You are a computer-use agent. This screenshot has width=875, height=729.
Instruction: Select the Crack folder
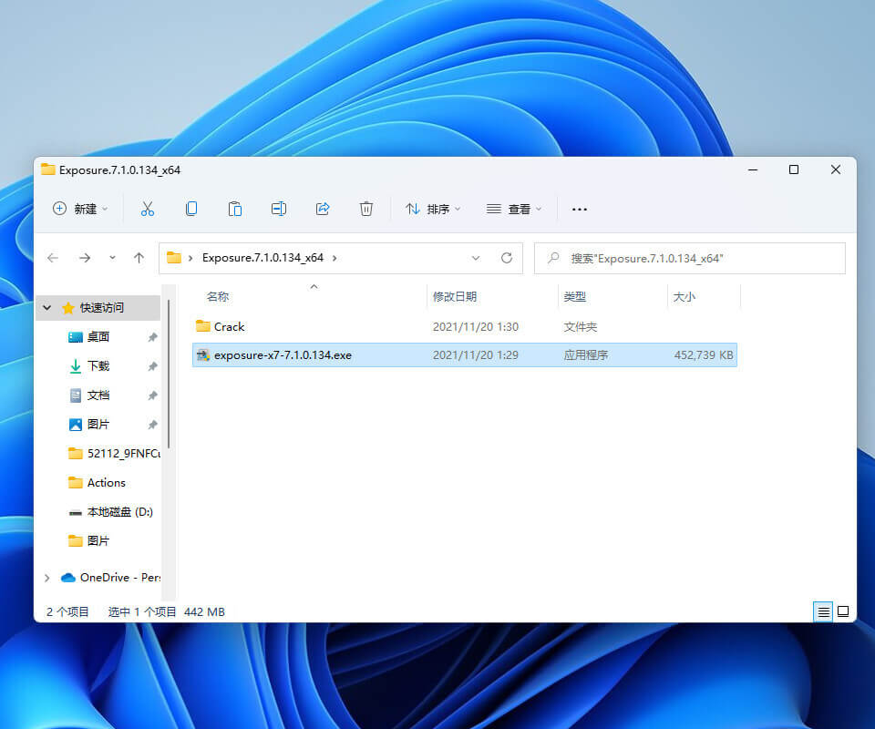click(229, 326)
